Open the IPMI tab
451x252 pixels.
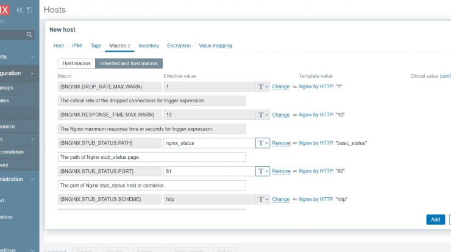click(x=77, y=46)
